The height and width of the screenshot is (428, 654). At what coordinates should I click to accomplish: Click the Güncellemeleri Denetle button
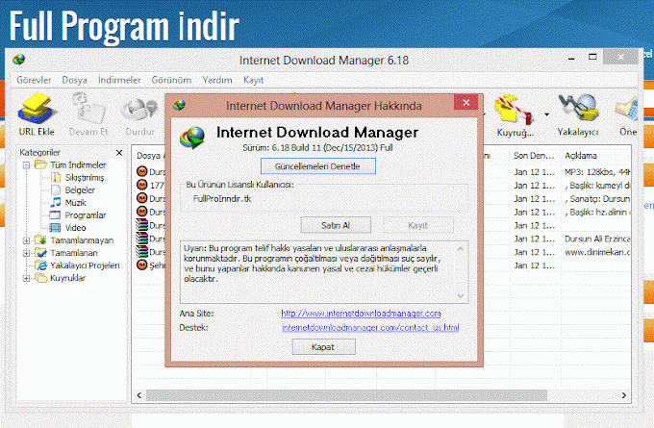pos(317,166)
